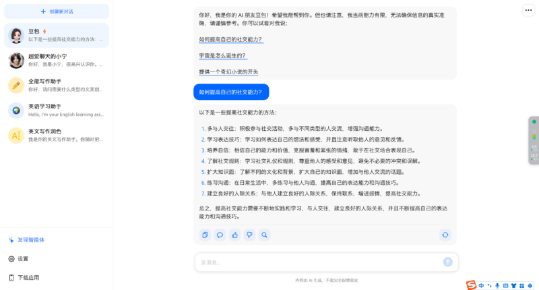Click list item 2 学习表达技巧
The width and height of the screenshot is (539, 290).
(303, 140)
